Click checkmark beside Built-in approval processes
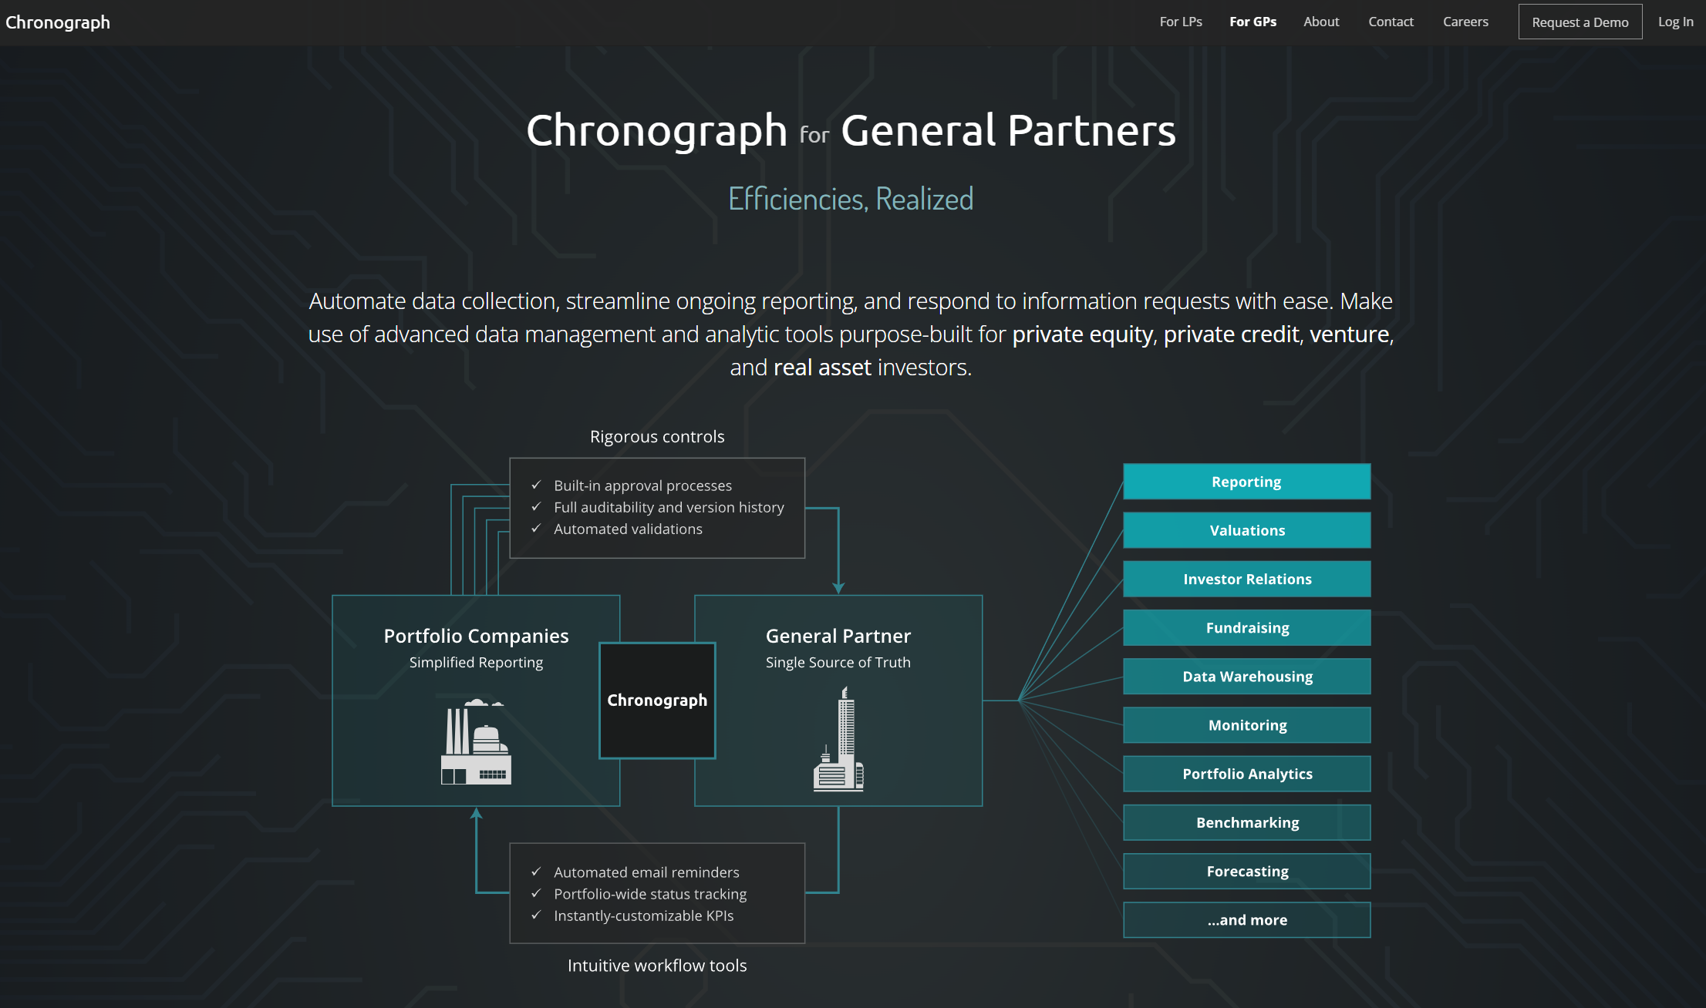 click(x=536, y=485)
